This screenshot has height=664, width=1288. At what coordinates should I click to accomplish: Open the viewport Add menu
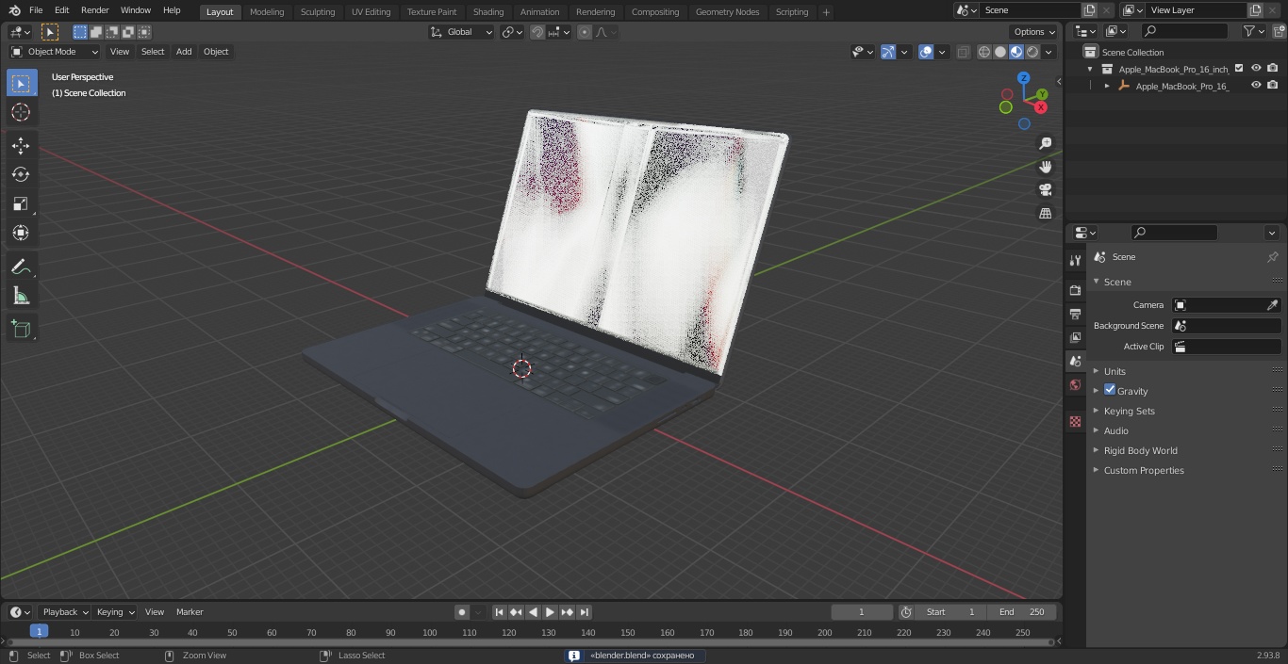coord(184,52)
